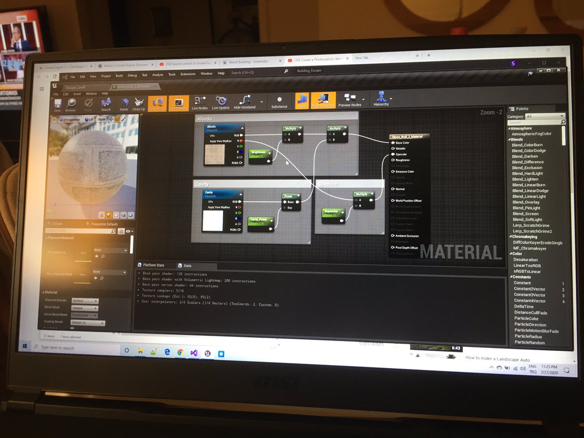Switch to the Platform Stats tab
The width and height of the screenshot is (584, 438).
(154, 265)
